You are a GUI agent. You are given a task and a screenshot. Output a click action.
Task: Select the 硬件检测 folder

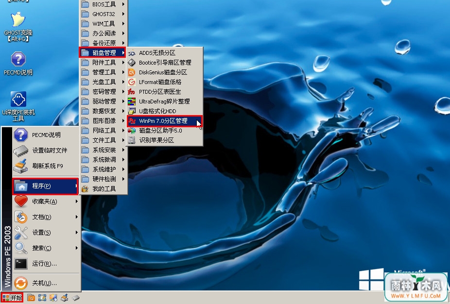coord(104,179)
